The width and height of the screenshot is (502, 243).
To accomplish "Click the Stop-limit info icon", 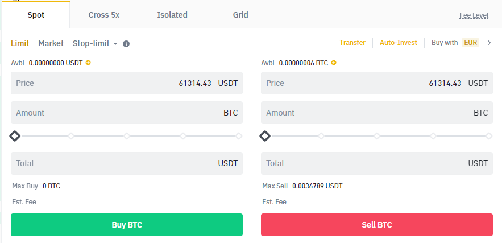I will (x=126, y=44).
